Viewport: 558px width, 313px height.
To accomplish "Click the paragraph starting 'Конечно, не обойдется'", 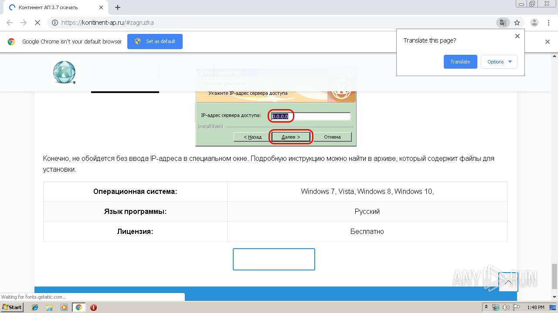I will pos(269,164).
